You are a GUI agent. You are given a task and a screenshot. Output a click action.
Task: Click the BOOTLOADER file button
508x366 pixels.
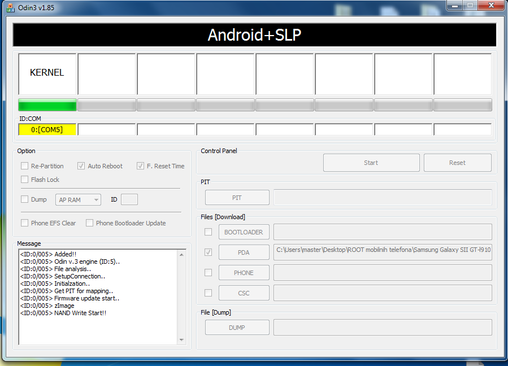point(244,232)
